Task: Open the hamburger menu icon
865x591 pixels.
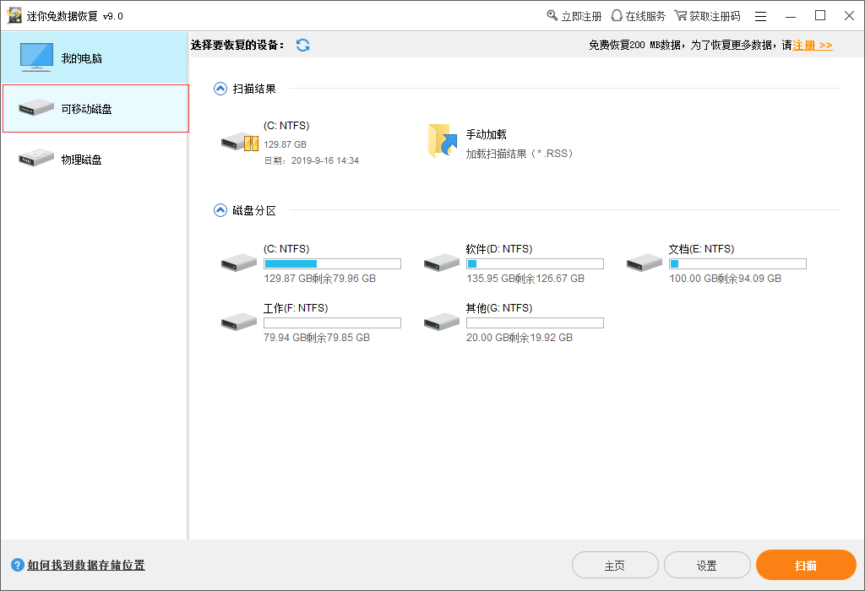Action: tap(761, 17)
